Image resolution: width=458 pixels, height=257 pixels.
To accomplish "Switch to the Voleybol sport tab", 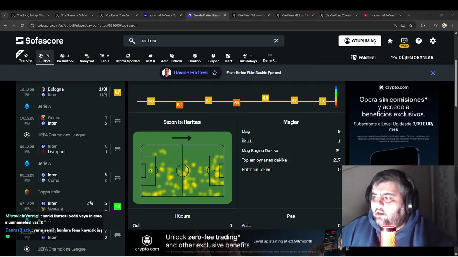I will (87, 58).
